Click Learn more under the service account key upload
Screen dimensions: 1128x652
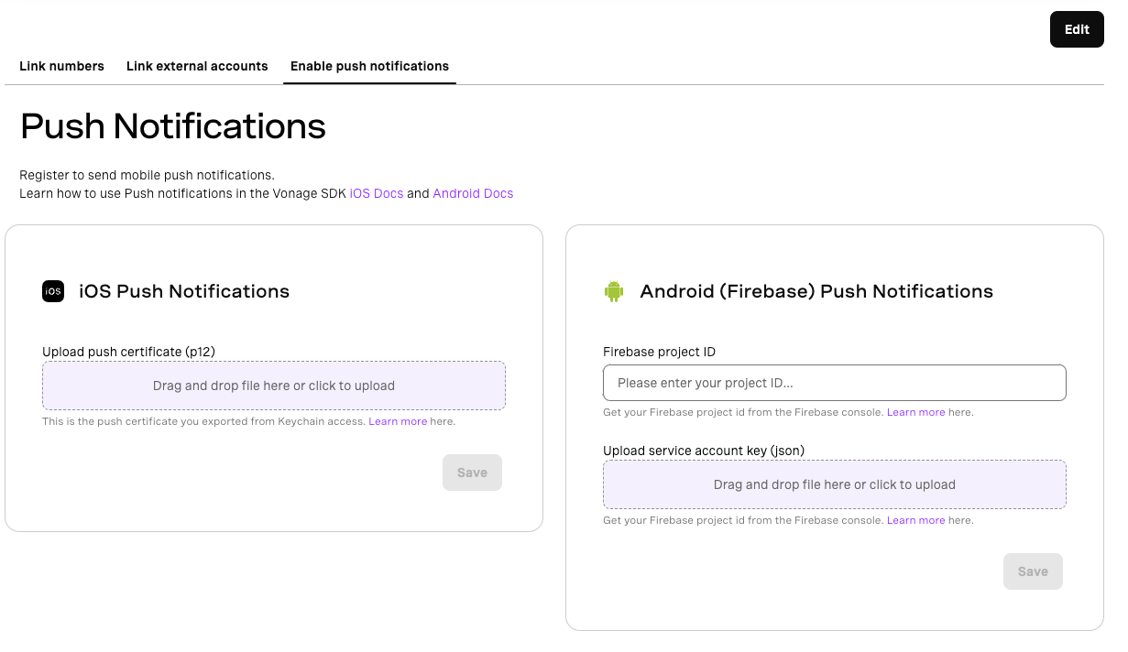pos(916,520)
